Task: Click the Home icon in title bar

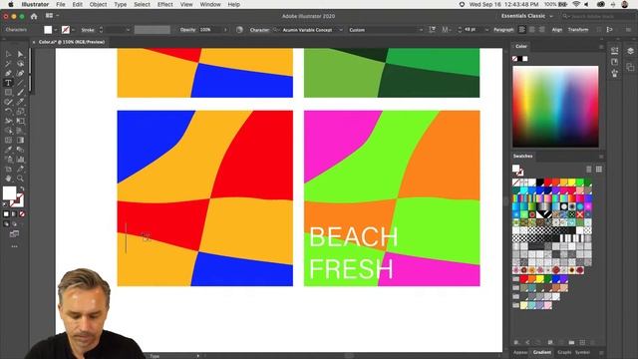Action: click(x=34, y=16)
